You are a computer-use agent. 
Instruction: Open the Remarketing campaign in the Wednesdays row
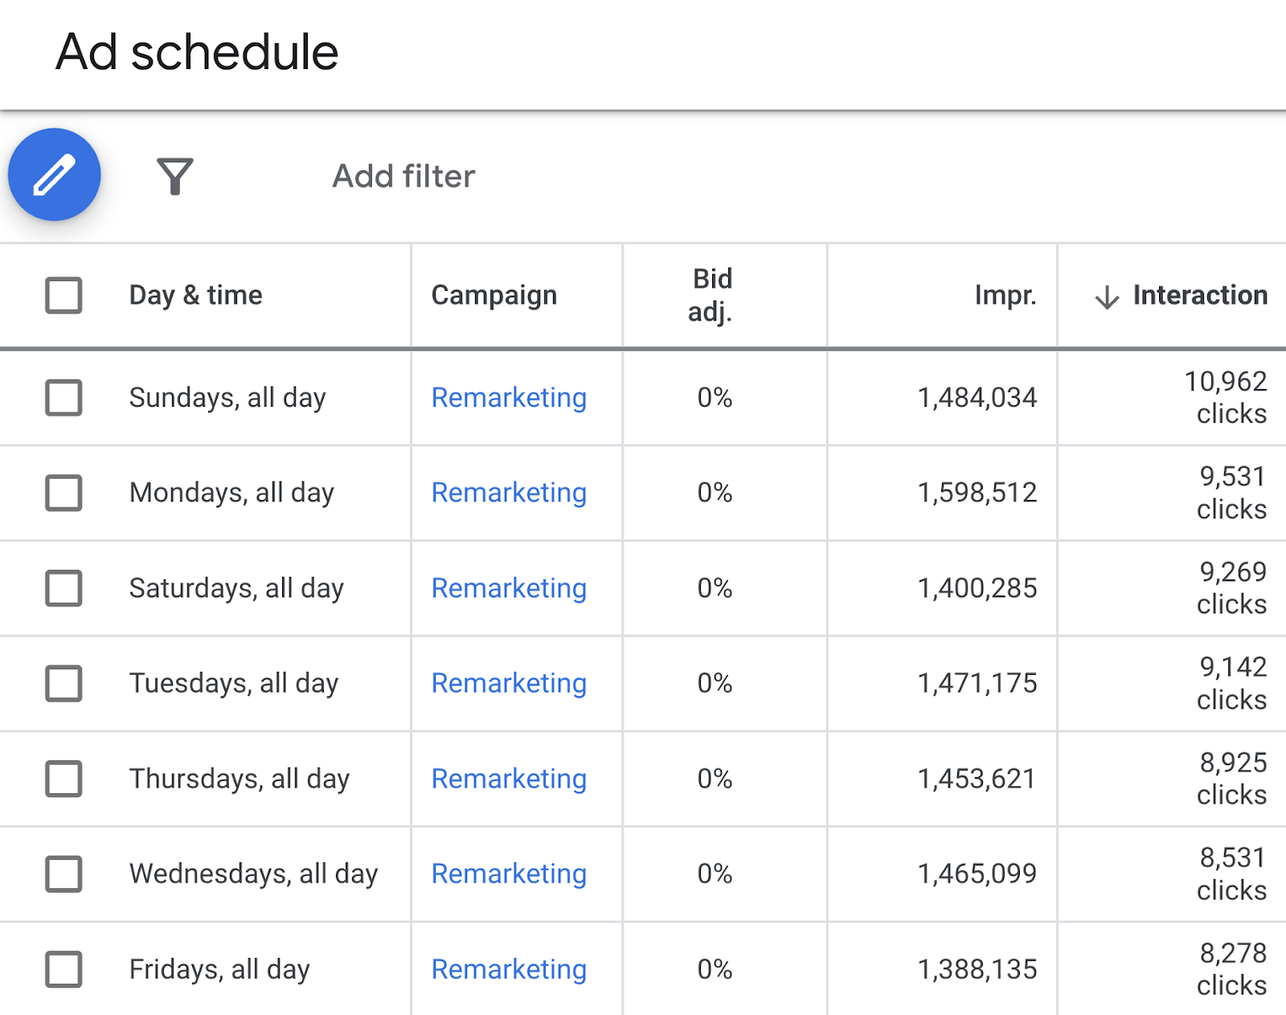tap(508, 874)
